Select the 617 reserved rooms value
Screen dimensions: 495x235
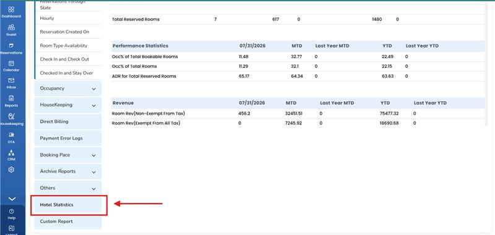coord(275,19)
